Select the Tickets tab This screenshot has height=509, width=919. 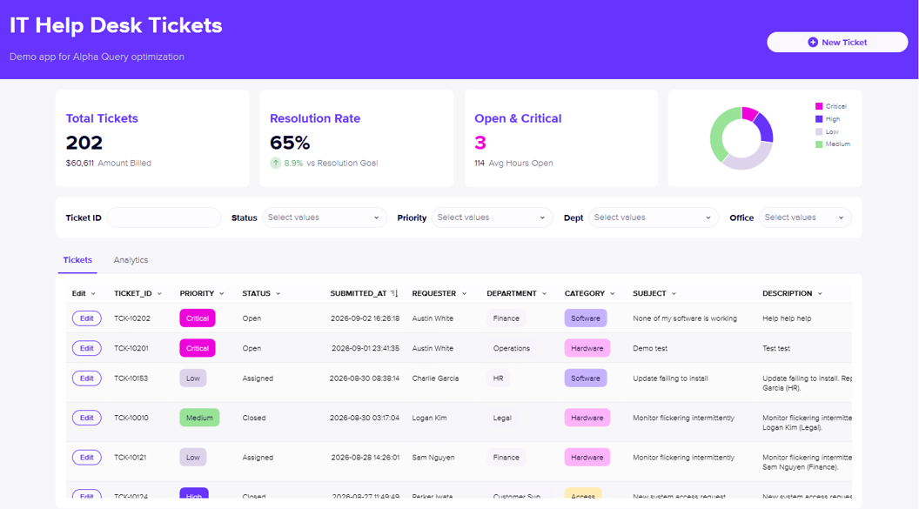click(x=77, y=260)
